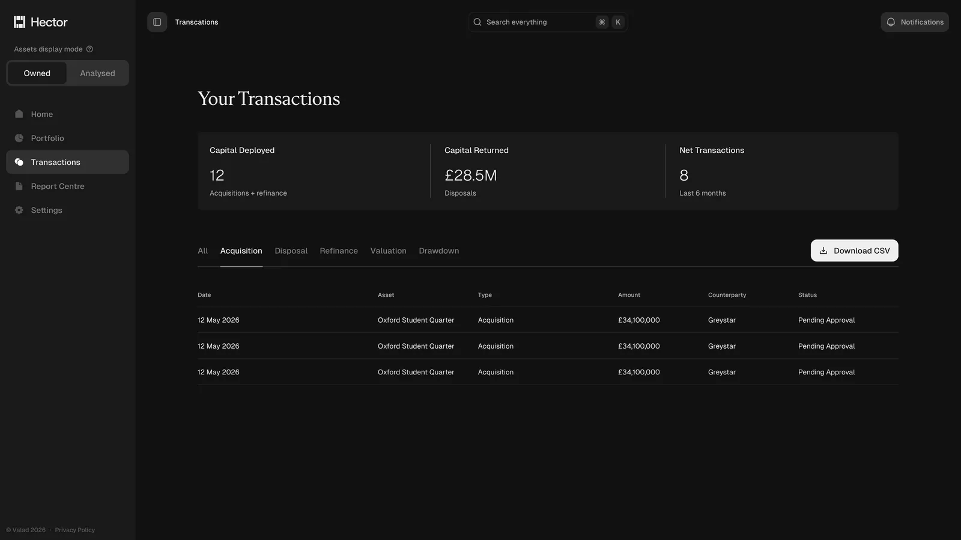The image size is (961, 540).
Task: Click the Transactions sidebar icon
Action: coord(19,162)
